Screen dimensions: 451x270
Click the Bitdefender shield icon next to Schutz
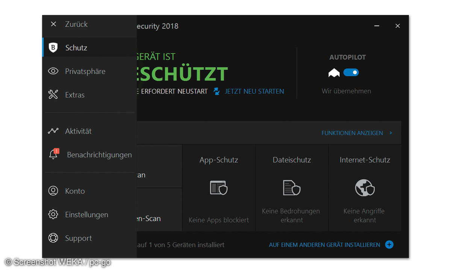pos(53,48)
